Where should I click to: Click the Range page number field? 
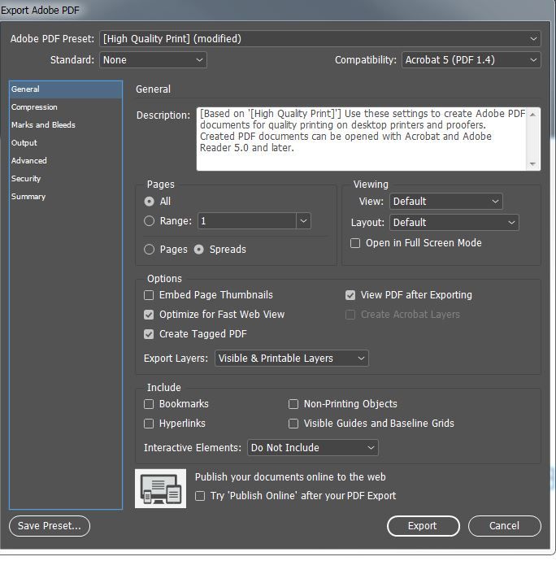[x=247, y=221]
